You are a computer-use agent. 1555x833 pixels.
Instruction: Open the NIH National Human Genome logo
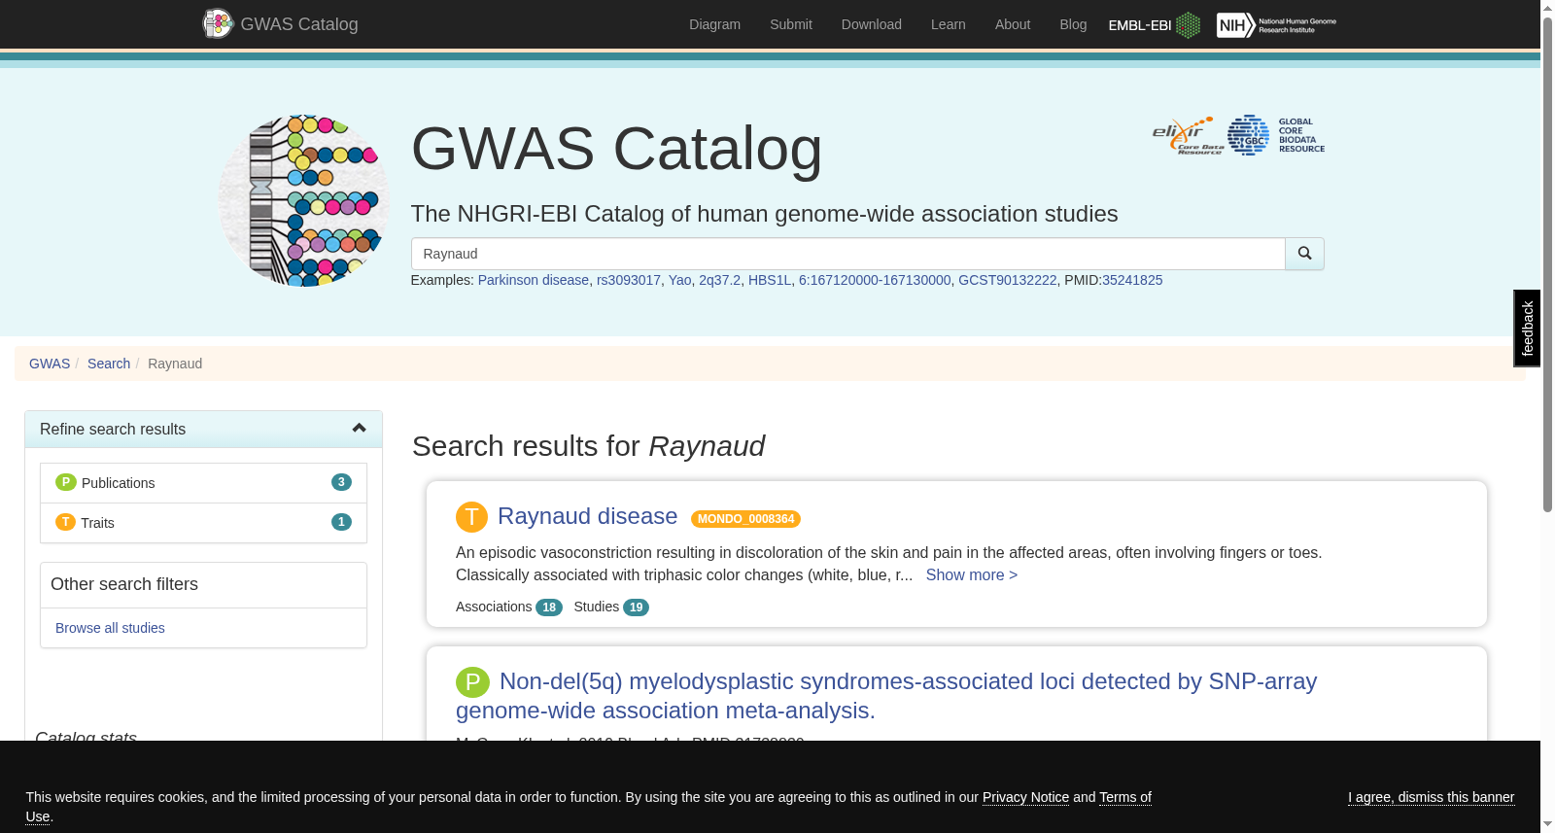1276,25
